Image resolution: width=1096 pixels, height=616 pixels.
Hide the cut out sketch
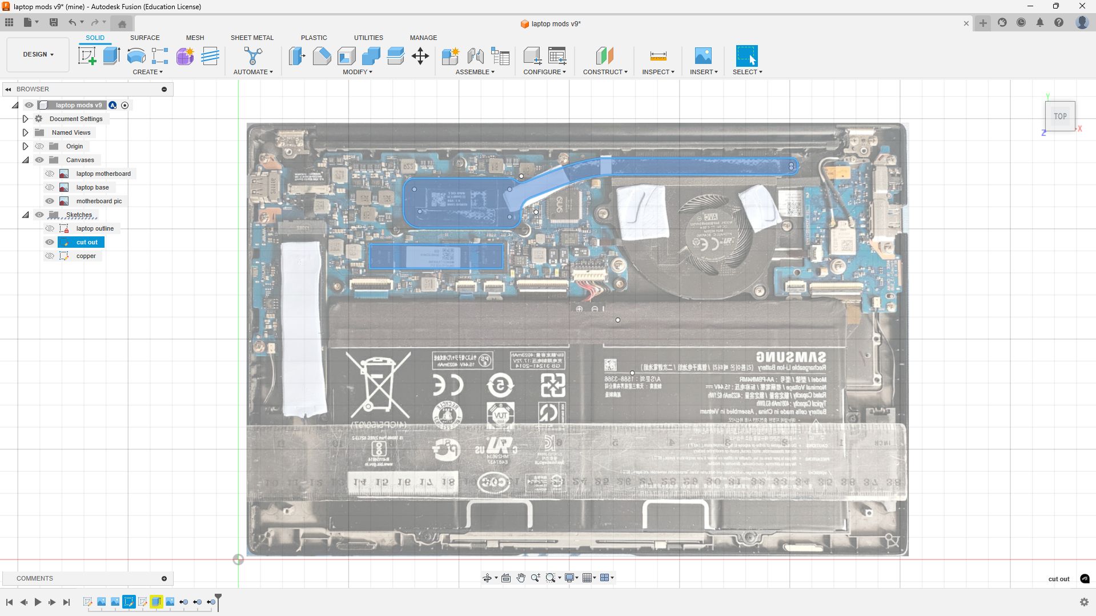click(50, 242)
